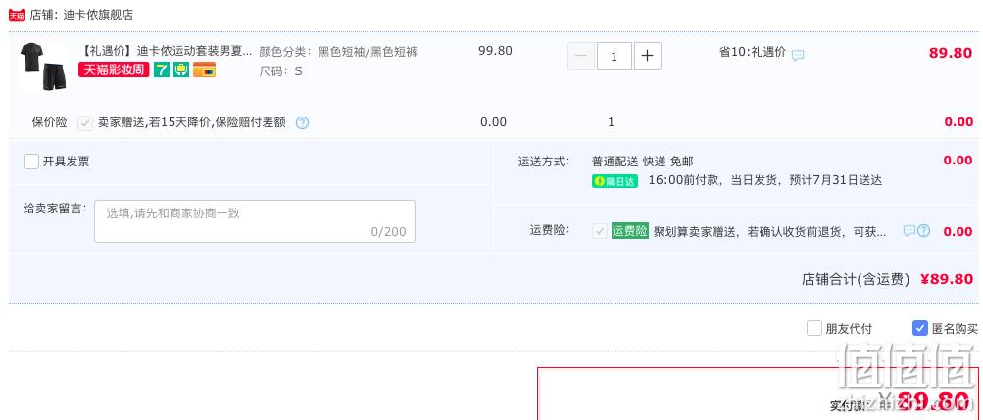Uncheck the 匿名购买 anonymous purchase checkbox

919,328
